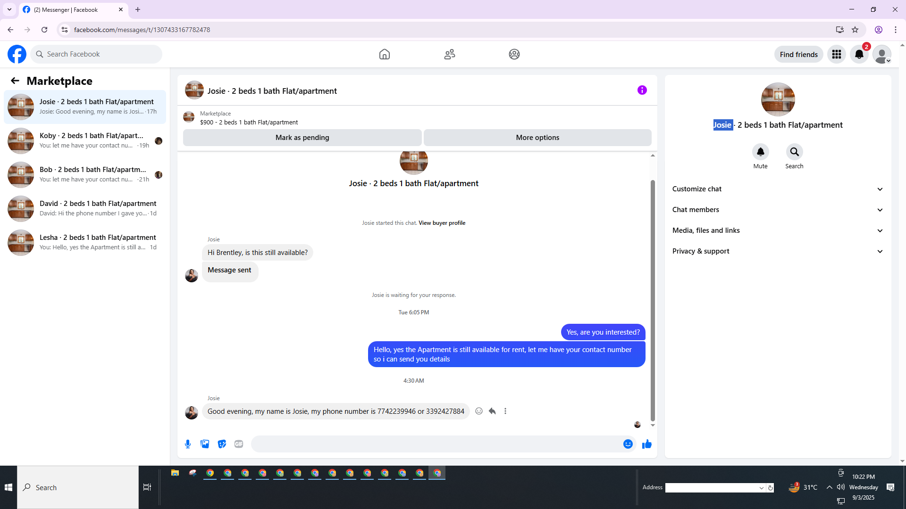
Task: Send a voice clip with microphone icon
Action: pos(188,444)
